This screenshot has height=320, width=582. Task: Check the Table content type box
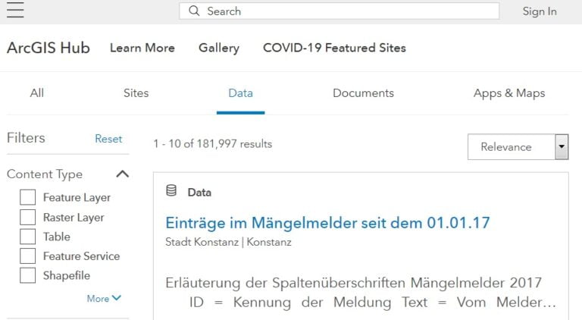(28, 237)
